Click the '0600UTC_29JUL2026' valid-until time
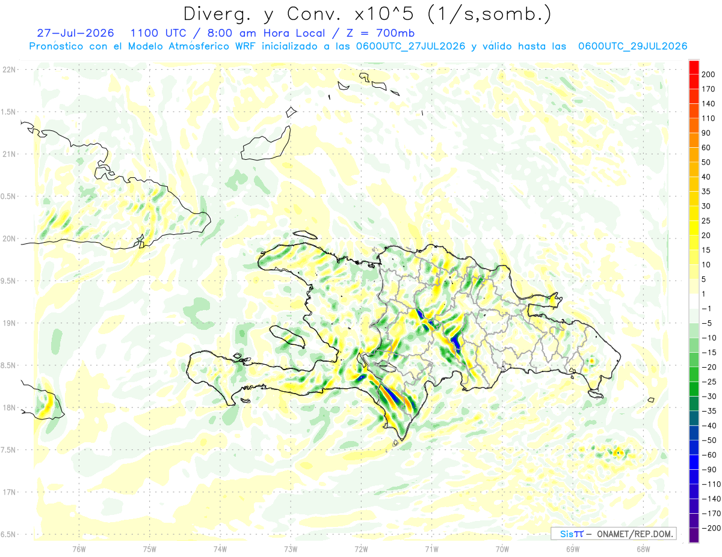 click(x=632, y=46)
